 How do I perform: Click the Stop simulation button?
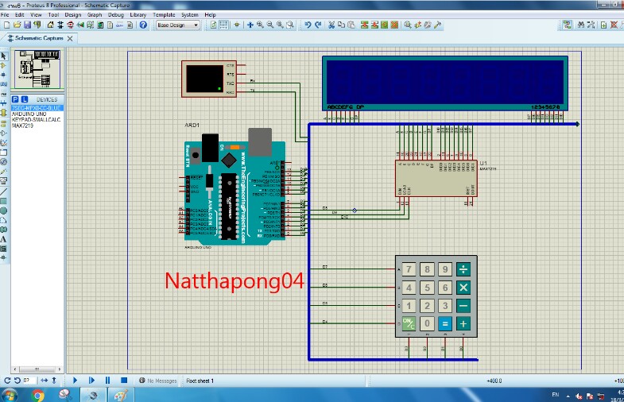(x=124, y=381)
